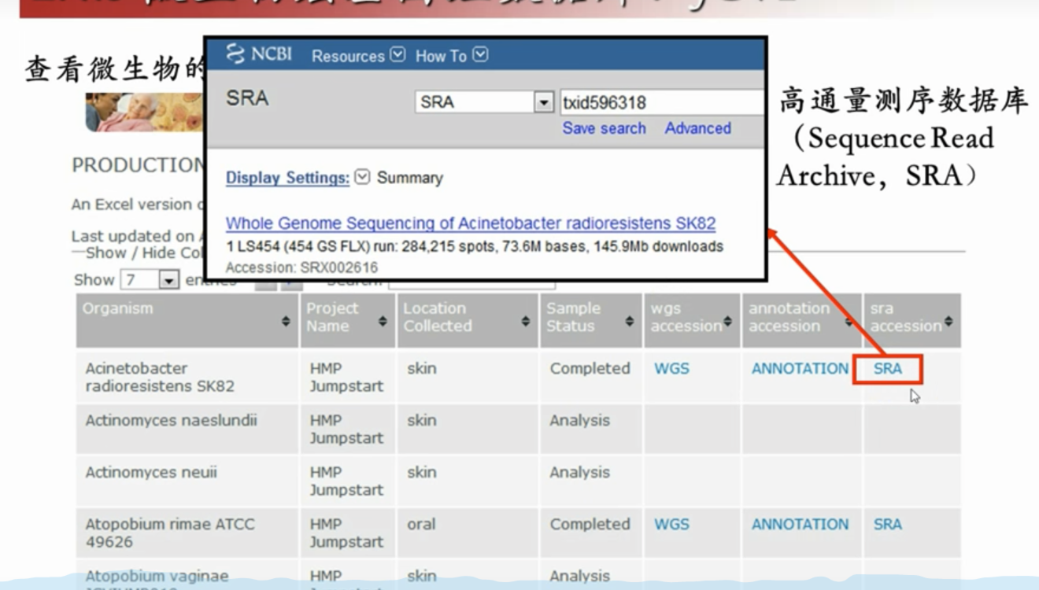This screenshot has height=590, width=1039.
Task: Select the Actinomyces neuii organism cell
Action: [x=187, y=481]
